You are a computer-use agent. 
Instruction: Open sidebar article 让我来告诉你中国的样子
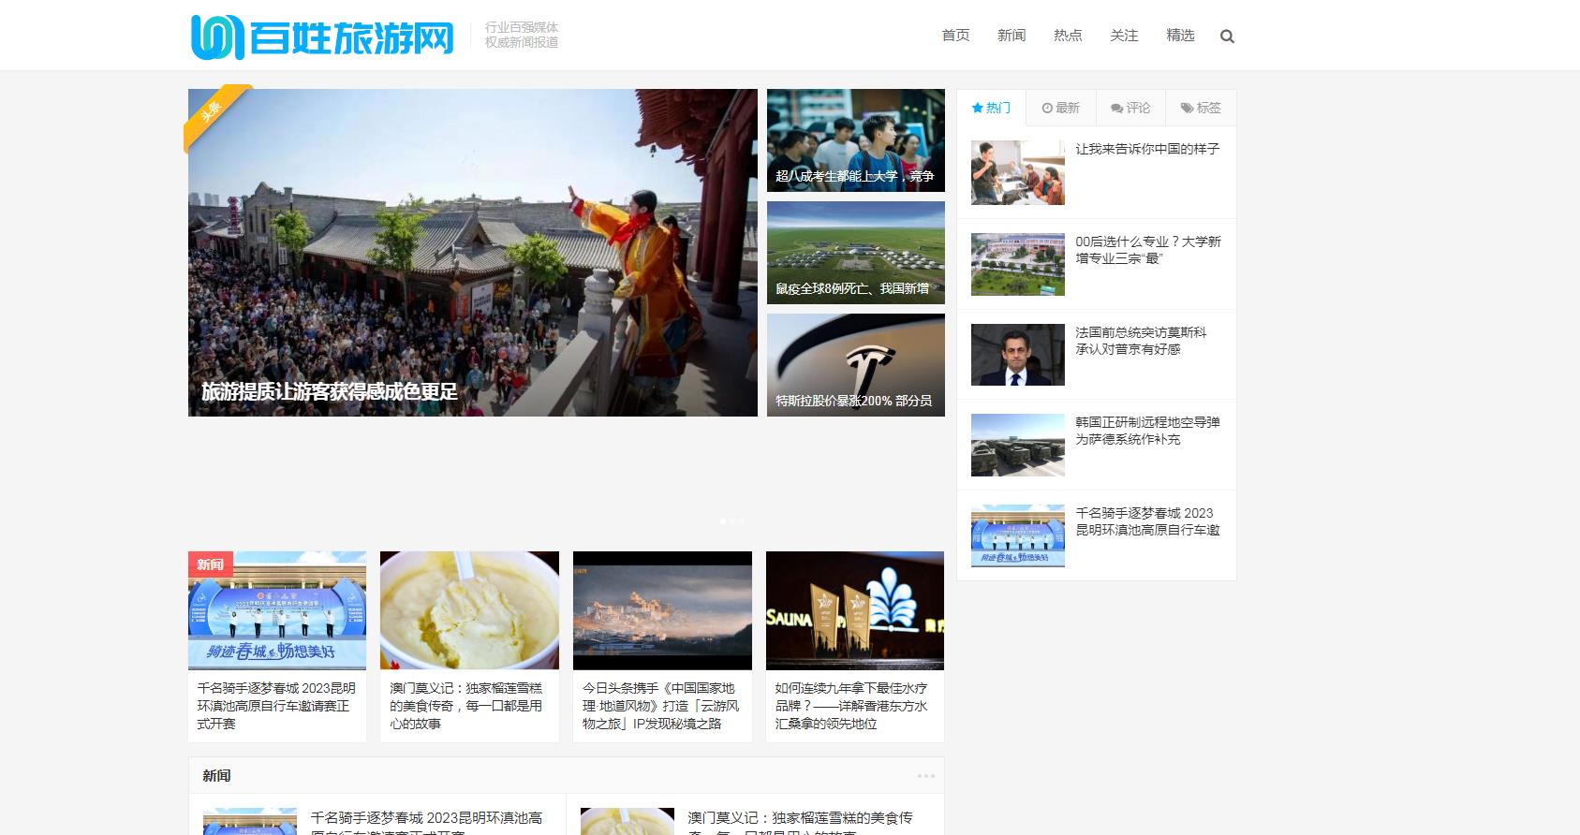click(x=1147, y=149)
